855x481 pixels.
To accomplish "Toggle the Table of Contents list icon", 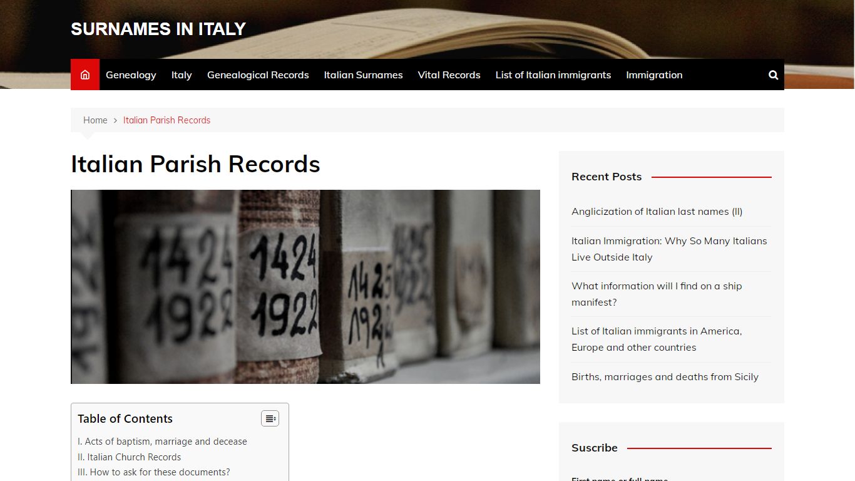I will point(270,418).
